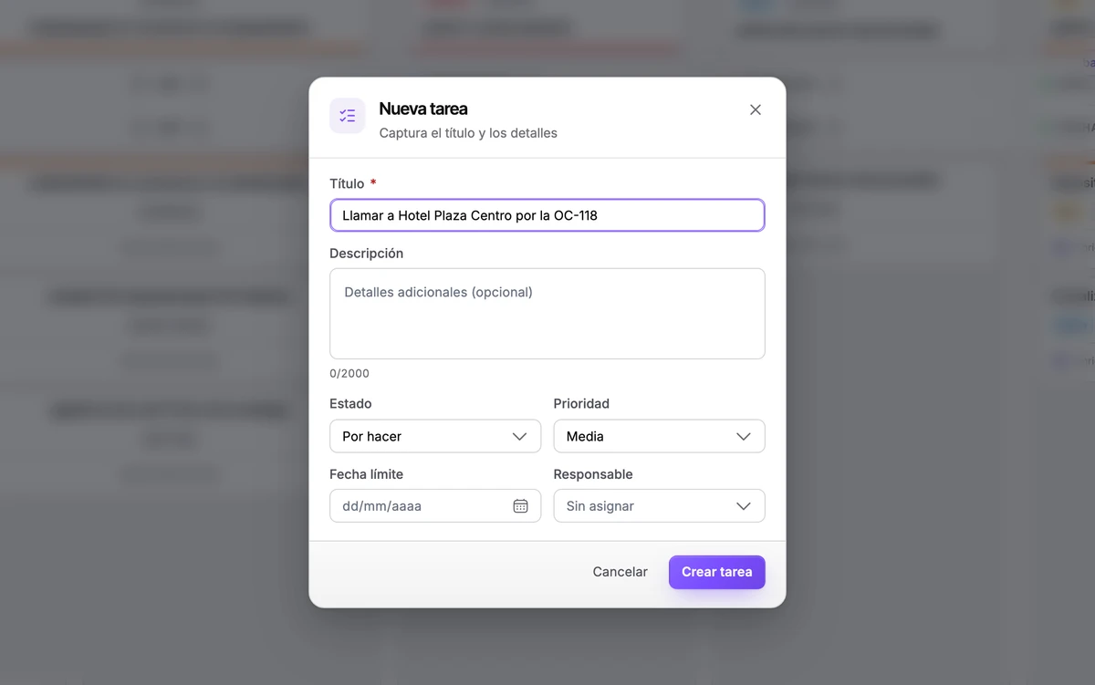Close the Nueva tarea dialog with X
Image resolution: width=1095 pixels, height=685 pixels.
pos(755,109)
